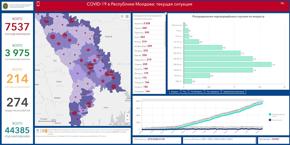Open the map legend list icon
290x145 pixels.
coord(122,16)
